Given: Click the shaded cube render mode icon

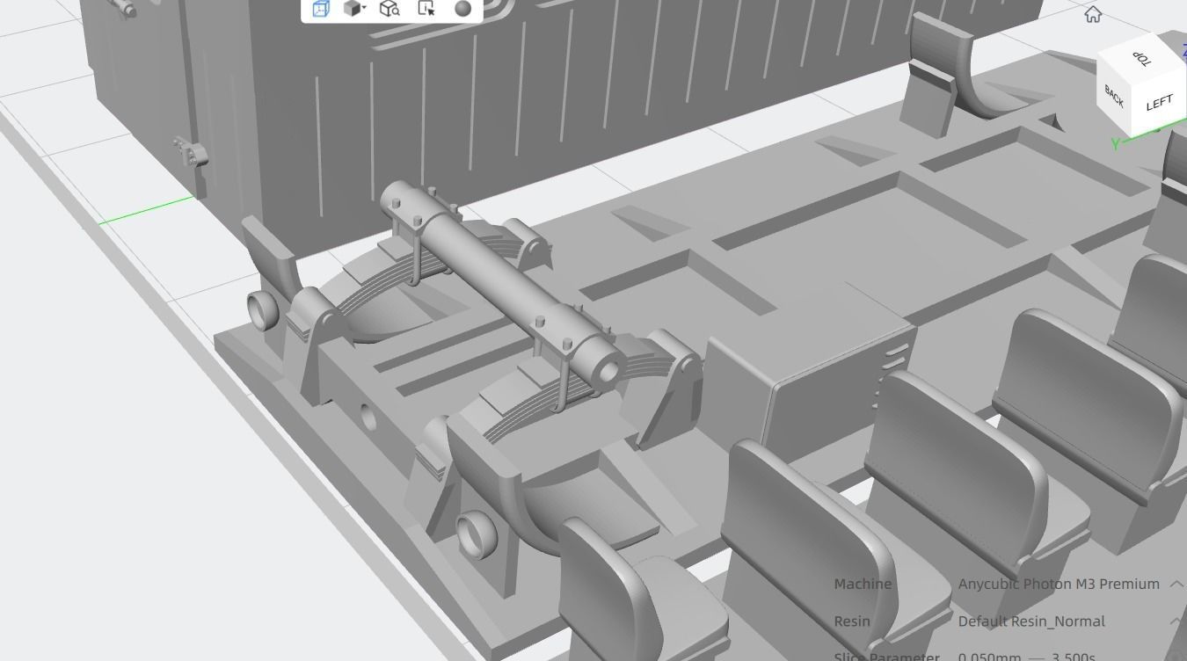Looking at the screenshot, I should pyautogui.click(x=353, y=9).
